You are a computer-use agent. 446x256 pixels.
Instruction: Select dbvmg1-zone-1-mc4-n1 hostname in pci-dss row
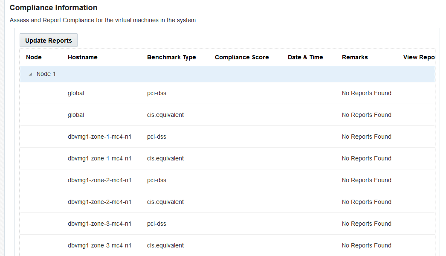[99, 137]
